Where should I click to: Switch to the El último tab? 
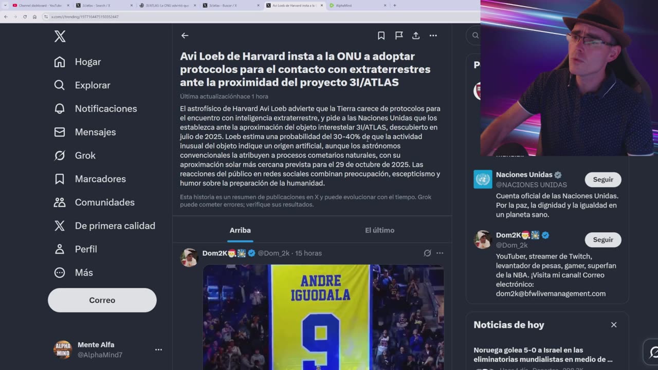pyautogui.click(x=379, y=230)
